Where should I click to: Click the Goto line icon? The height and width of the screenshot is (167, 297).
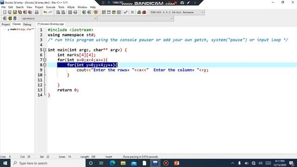75,13
